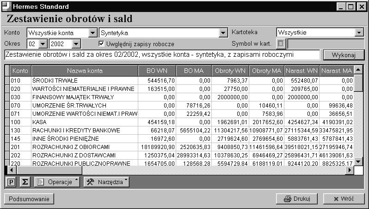Click the Nazwa konta column header
The width and height of the screenshot is (369, 209).
click(x=85, y=71)
